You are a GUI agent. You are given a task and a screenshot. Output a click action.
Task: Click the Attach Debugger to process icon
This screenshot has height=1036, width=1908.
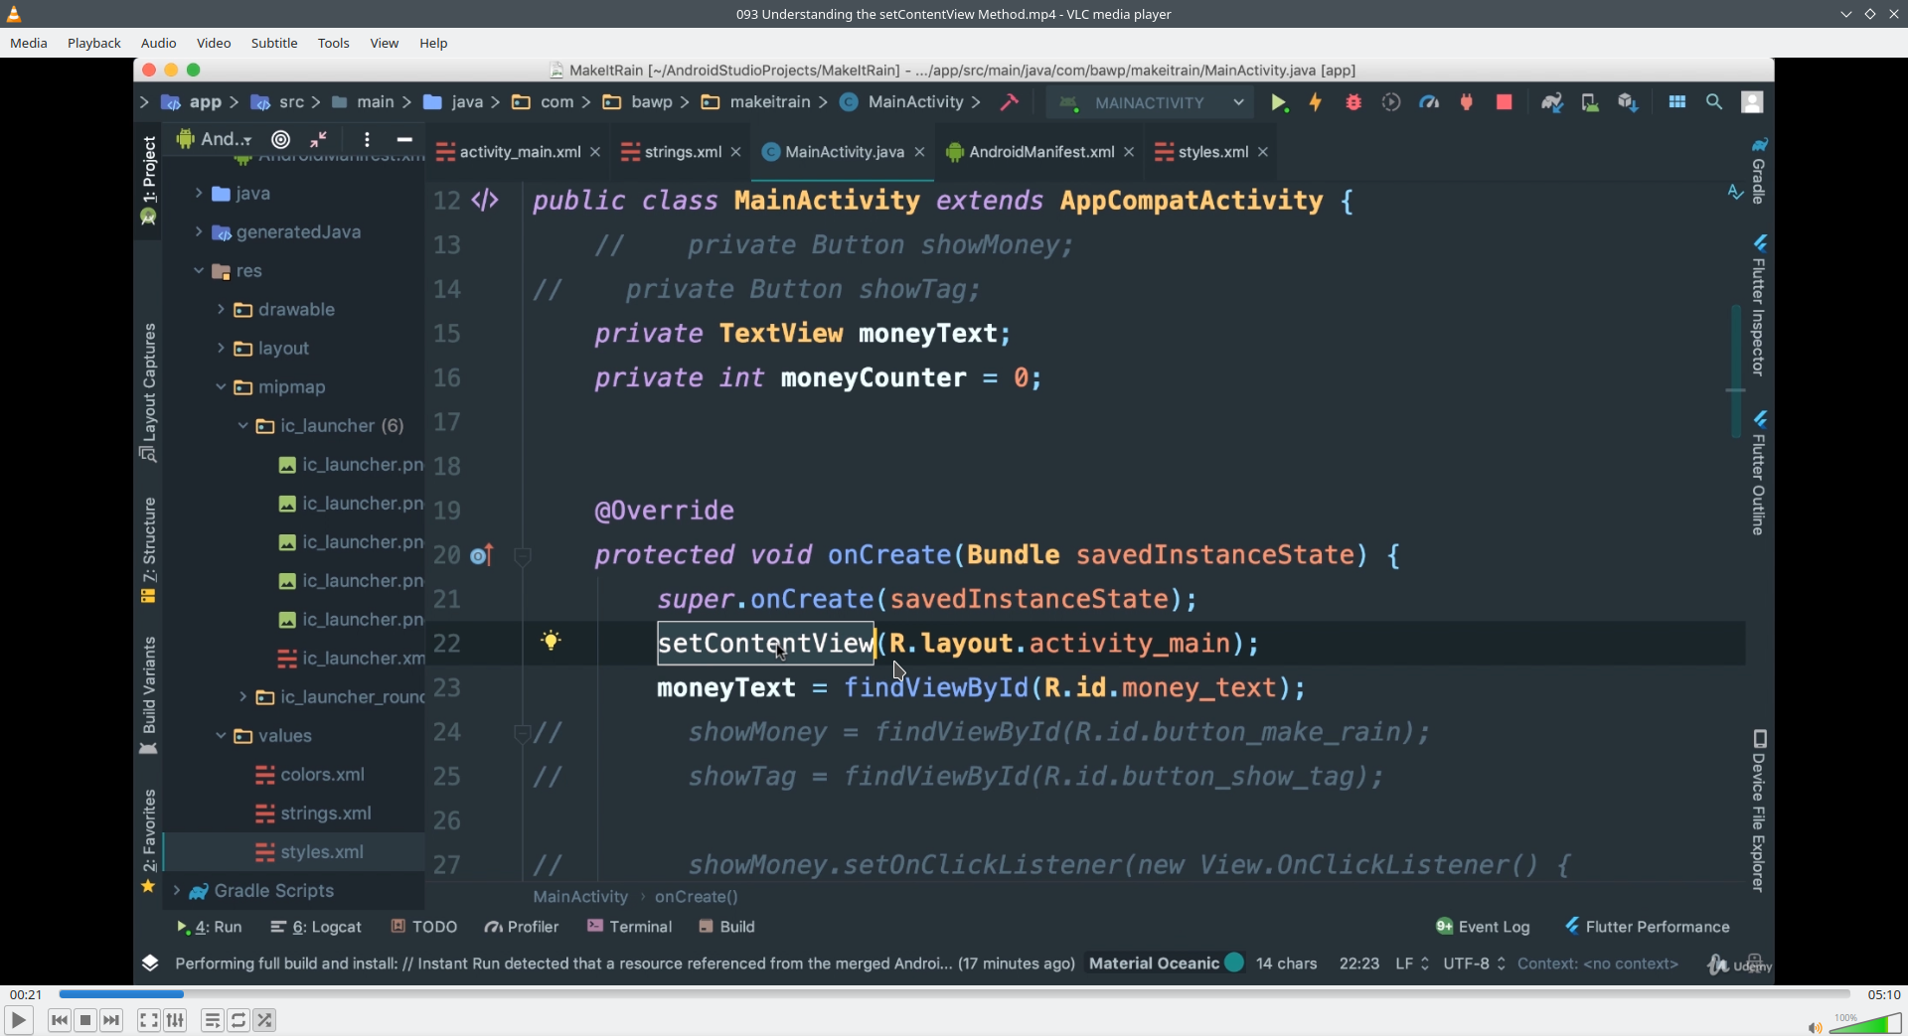coord(1467,102)
